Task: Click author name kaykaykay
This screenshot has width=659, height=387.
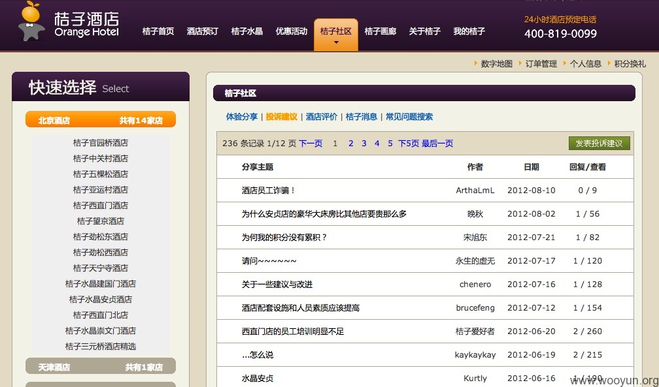Action: [x=475, y=355]
